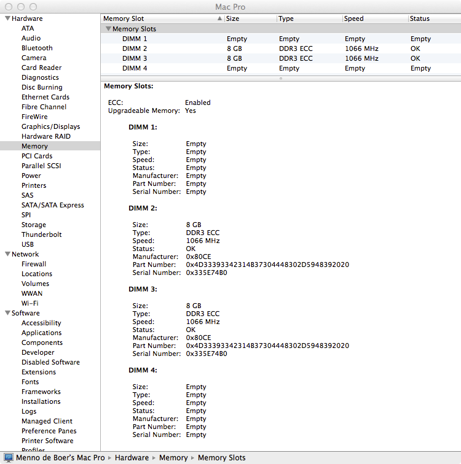Click Memory Slots in the path bar

(x=222, y=457)
